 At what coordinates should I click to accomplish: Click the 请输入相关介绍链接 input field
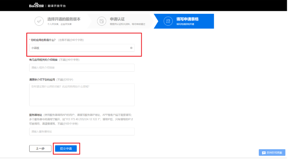pyautogui.click(x=82, y=68)
